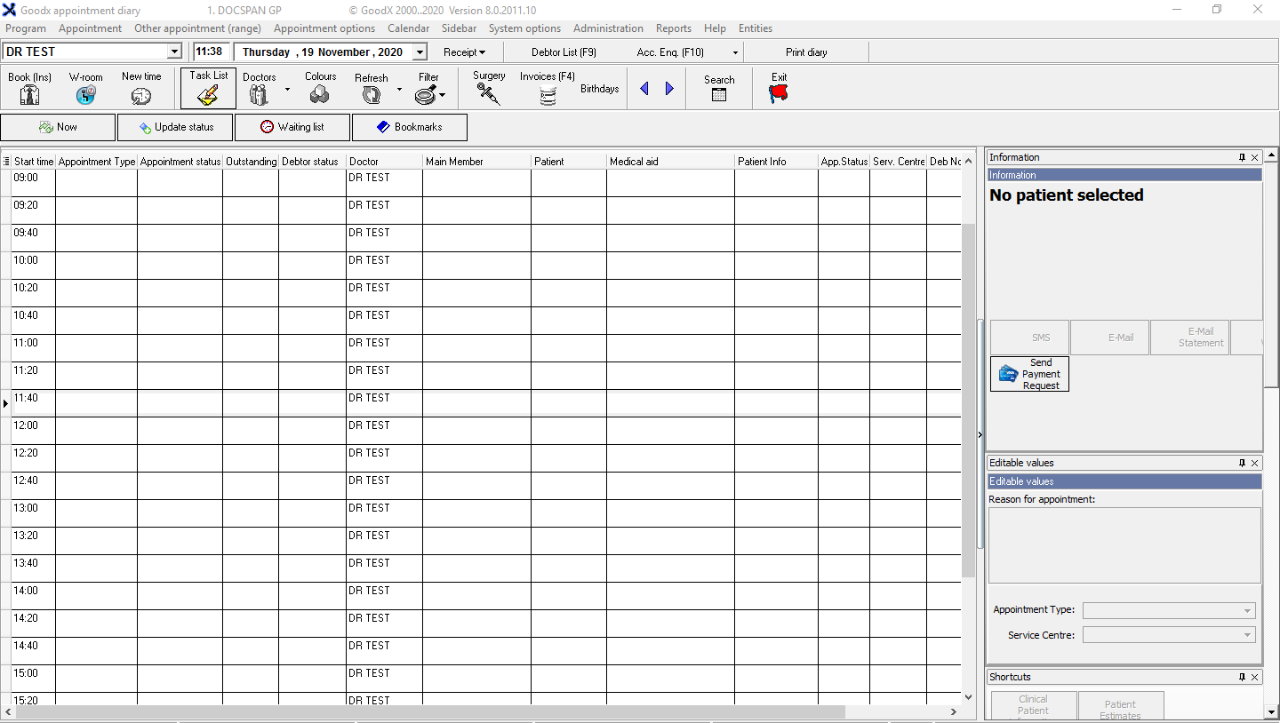Click Send Payment Request button
Screen dimensions: 1280x723
pyautogui.click(x=1029, y=374)
